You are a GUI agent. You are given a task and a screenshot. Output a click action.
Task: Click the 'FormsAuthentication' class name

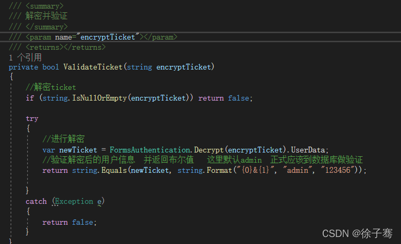pos(150,150)
